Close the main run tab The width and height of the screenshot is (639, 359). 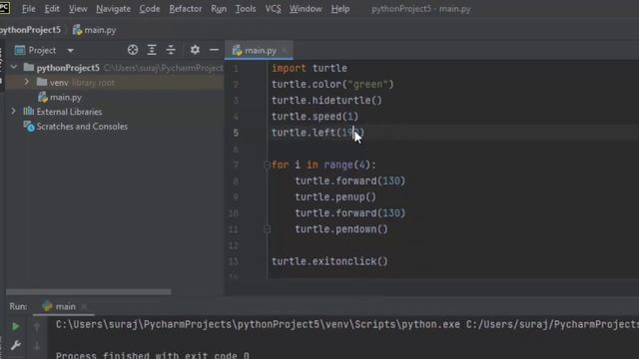tap(84, 306)
